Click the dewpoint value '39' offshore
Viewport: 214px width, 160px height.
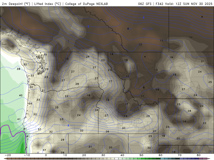click(18, 69)
